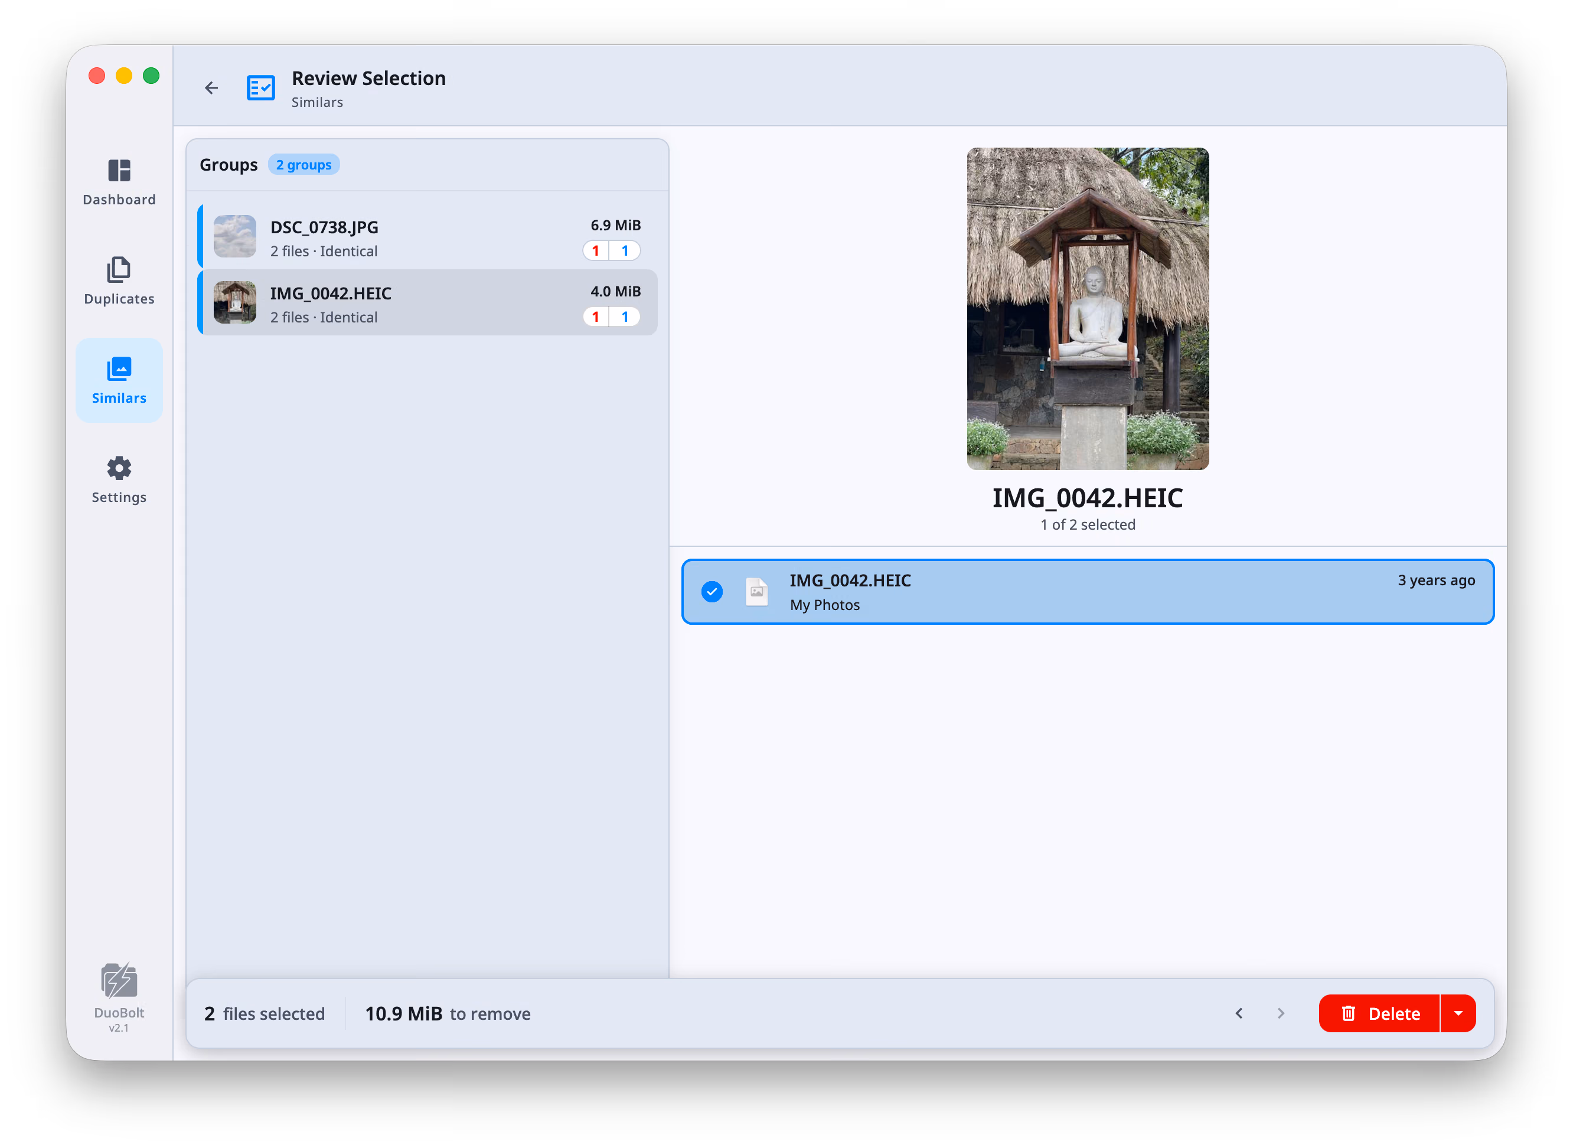Screen dimensions: 1573x1148
Task: Click the DuoBolt logo icon
Action: 119,980
